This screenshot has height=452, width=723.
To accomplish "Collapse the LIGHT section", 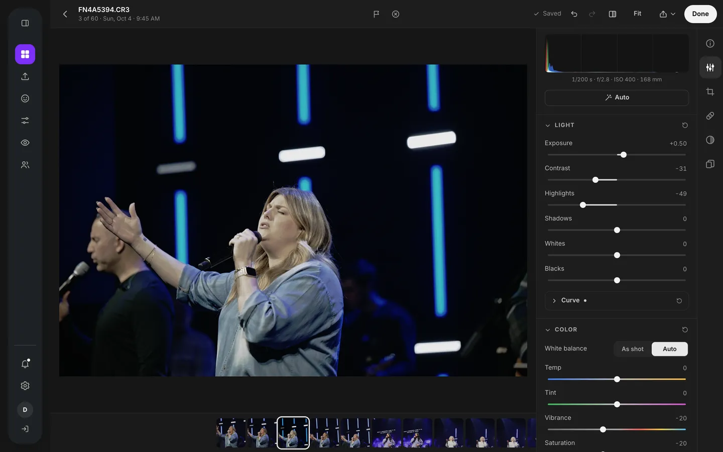I will tap(548, 126).
